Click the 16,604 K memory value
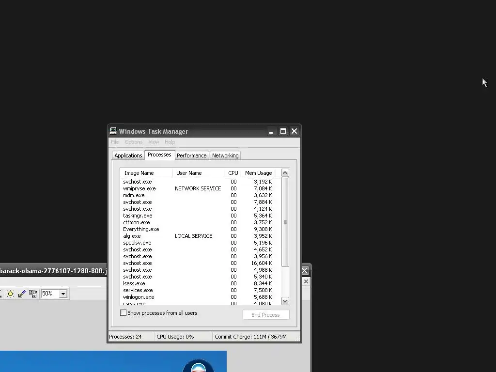Viewport: 496px width, 372px height. (x=262, y=263)
